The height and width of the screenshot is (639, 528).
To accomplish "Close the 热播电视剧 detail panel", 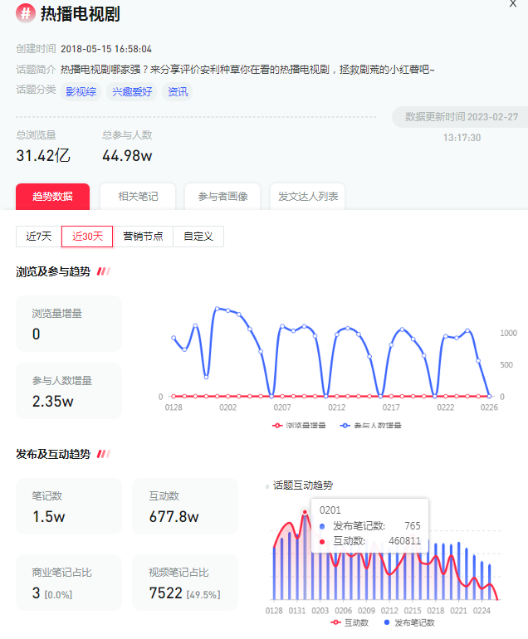I will [x=512, y=4].
